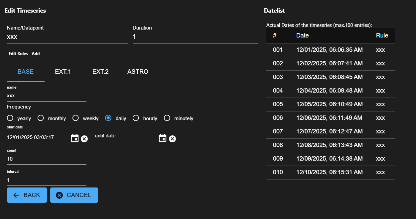This screenshot has width=416, height=219.
Task: Switch to the EXT.1 tab
Action: (x=63, y=72)
